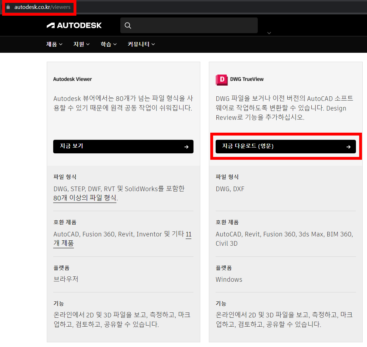The width and height of the screenshot is (367, 347).
Task: Expand the 학습 menu
Action: coord(109,44)
